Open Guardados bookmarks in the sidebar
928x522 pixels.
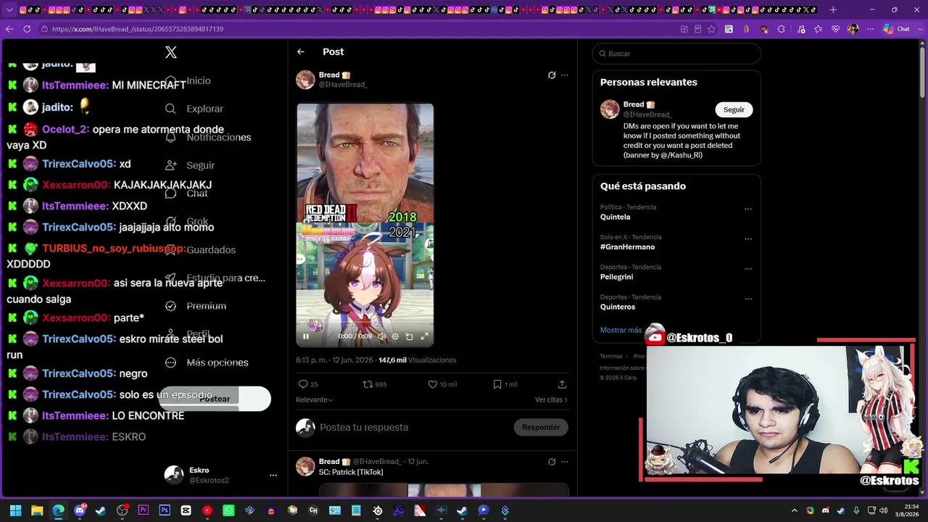click(200, 249)
